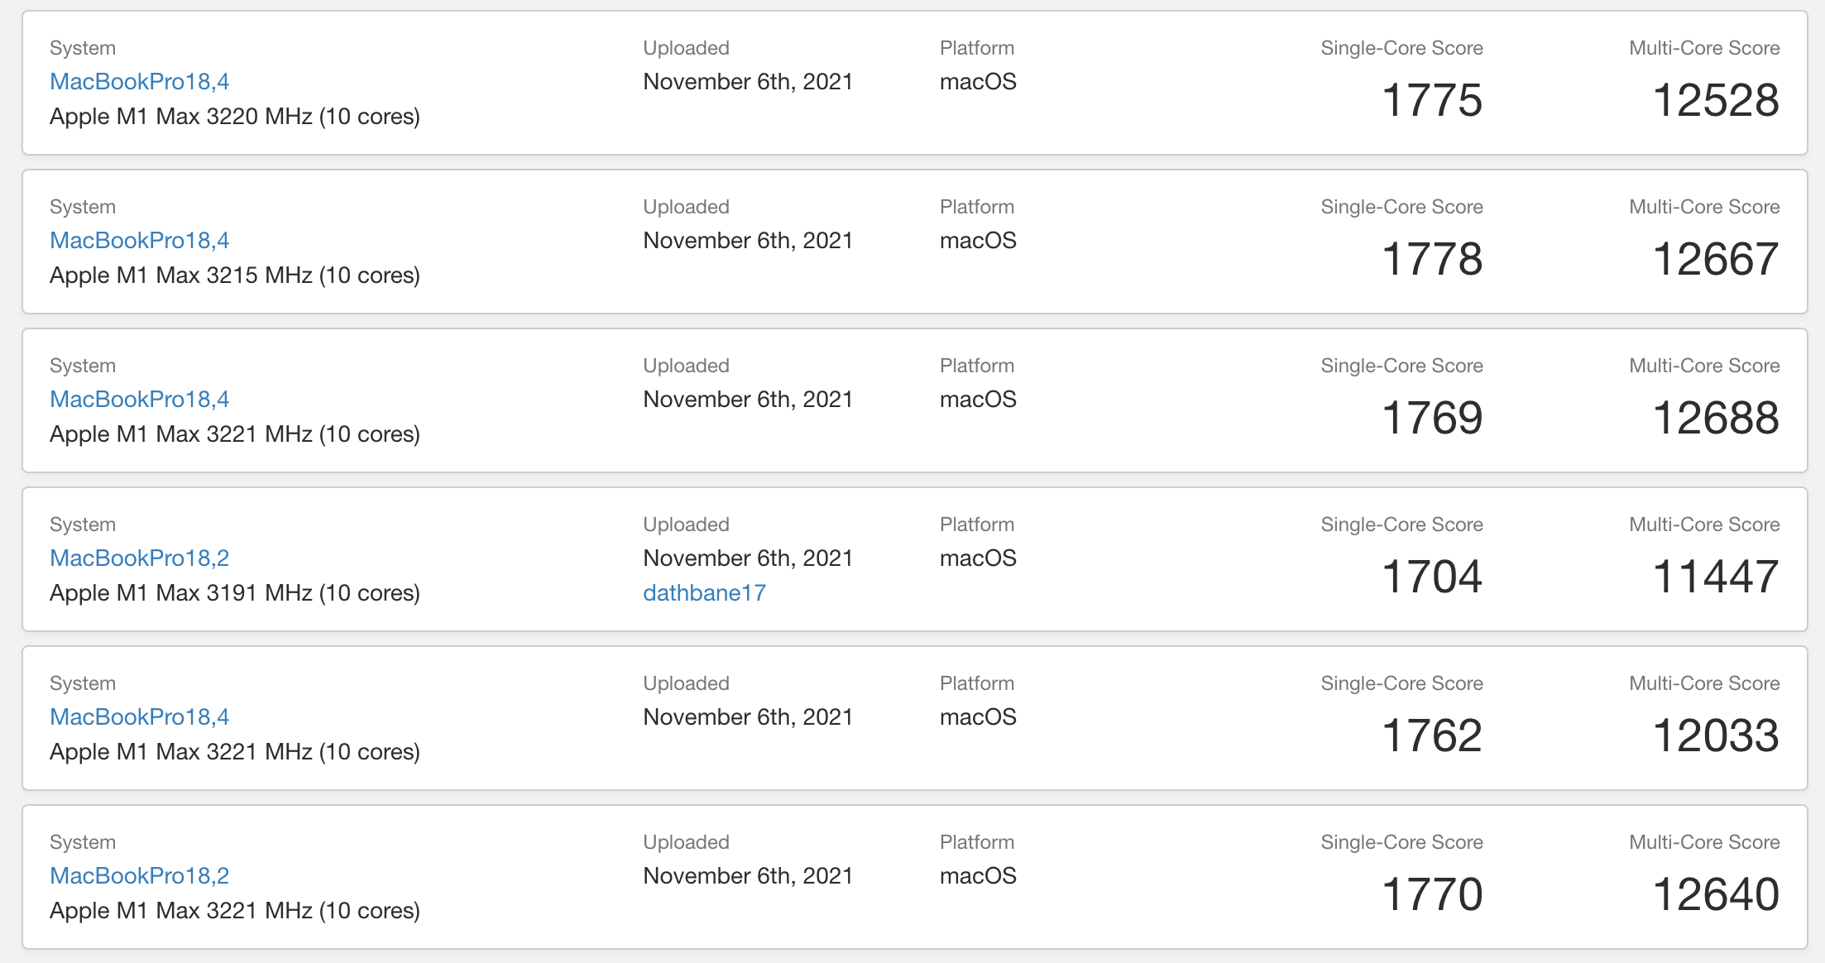Screen dimensions: 1825x963
Task: Click the multi-core score 12688
Action: (x=1716, y=418)
